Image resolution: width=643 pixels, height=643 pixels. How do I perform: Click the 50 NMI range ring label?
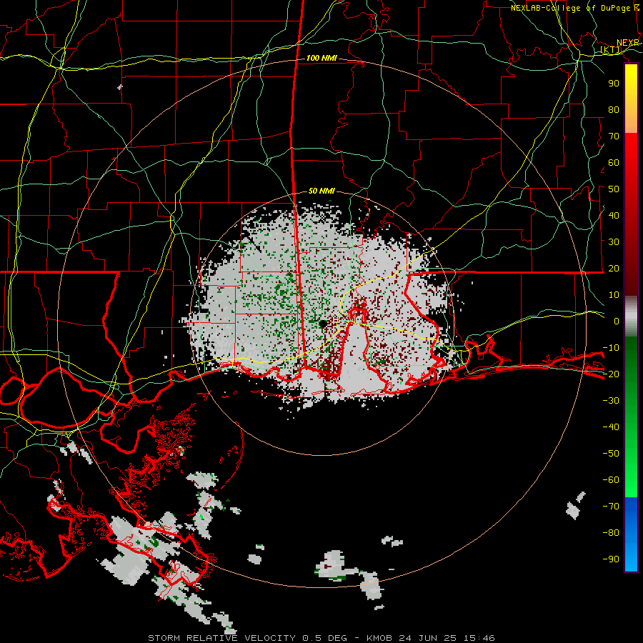321,191
